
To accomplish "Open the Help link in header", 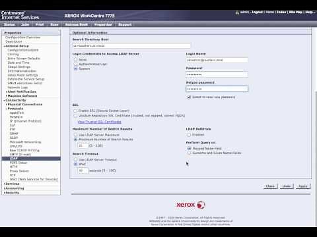I will click(310, 12).
